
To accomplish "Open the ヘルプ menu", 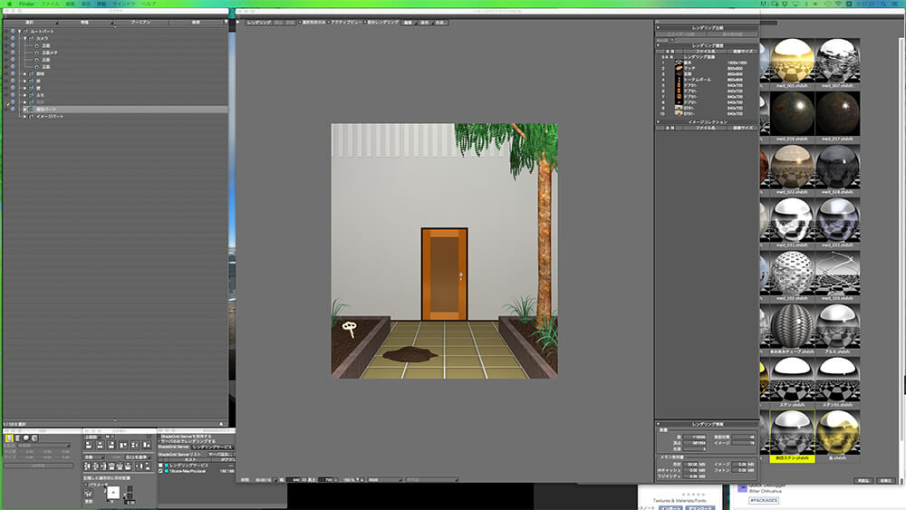I will 147,4.
